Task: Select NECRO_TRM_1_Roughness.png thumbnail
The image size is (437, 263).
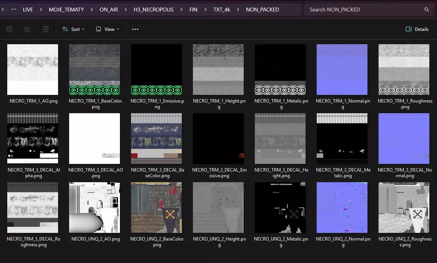Action: tap(404, 69)
